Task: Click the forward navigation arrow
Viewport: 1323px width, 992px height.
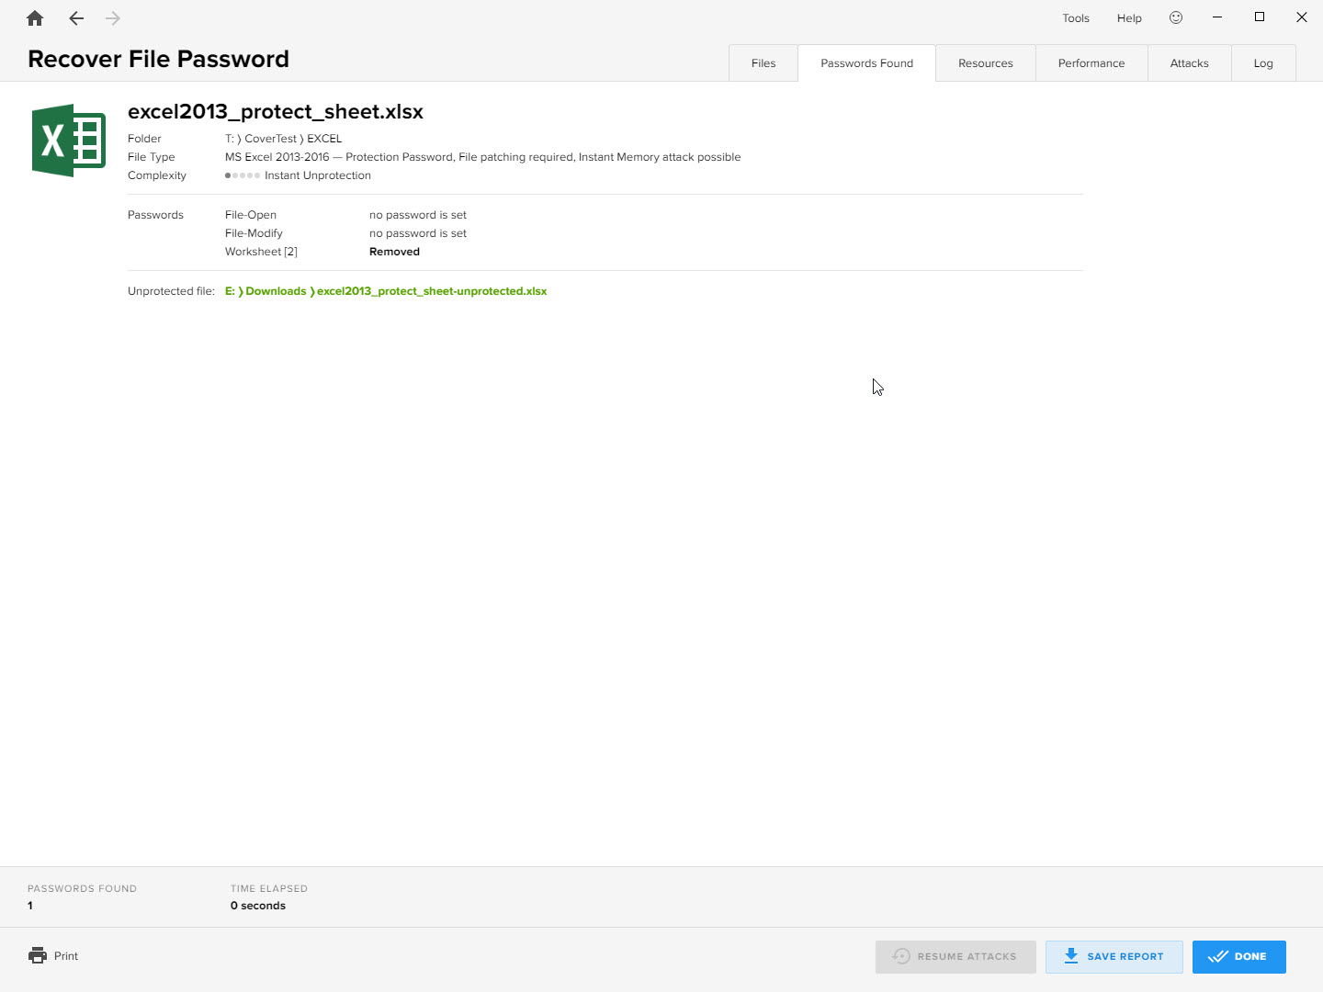Action: 112,17
